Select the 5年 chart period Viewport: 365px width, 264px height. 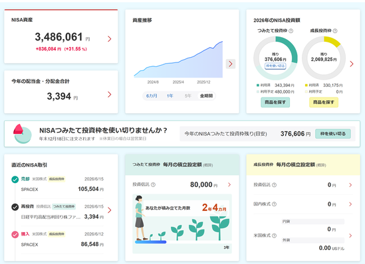[187, 96]
